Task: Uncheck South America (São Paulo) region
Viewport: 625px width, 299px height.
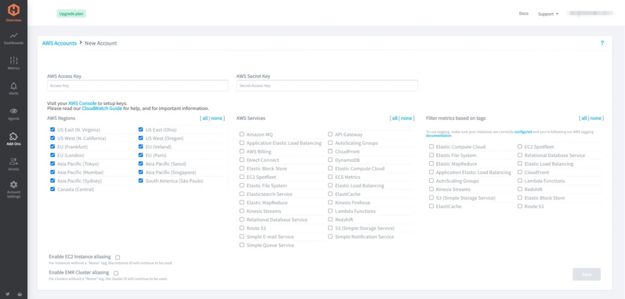Action: point(141,181)
